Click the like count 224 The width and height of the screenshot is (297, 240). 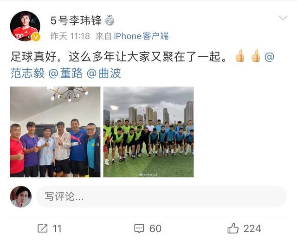point(252,228)
